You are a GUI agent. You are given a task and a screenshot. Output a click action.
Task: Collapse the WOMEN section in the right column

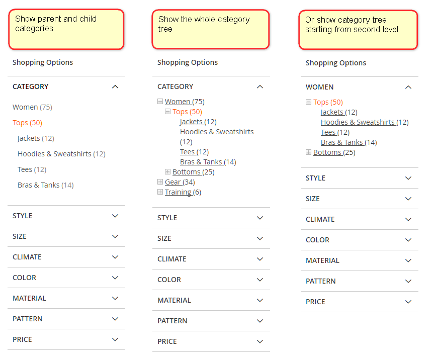pos(408,86)
